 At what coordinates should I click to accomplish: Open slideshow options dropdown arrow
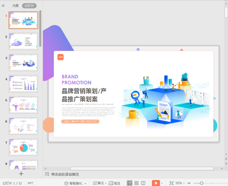[162, 183]
